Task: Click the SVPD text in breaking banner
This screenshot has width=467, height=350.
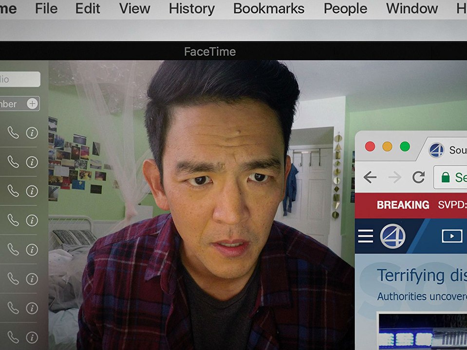Action: pyautogui.click(x=452, y=205)
